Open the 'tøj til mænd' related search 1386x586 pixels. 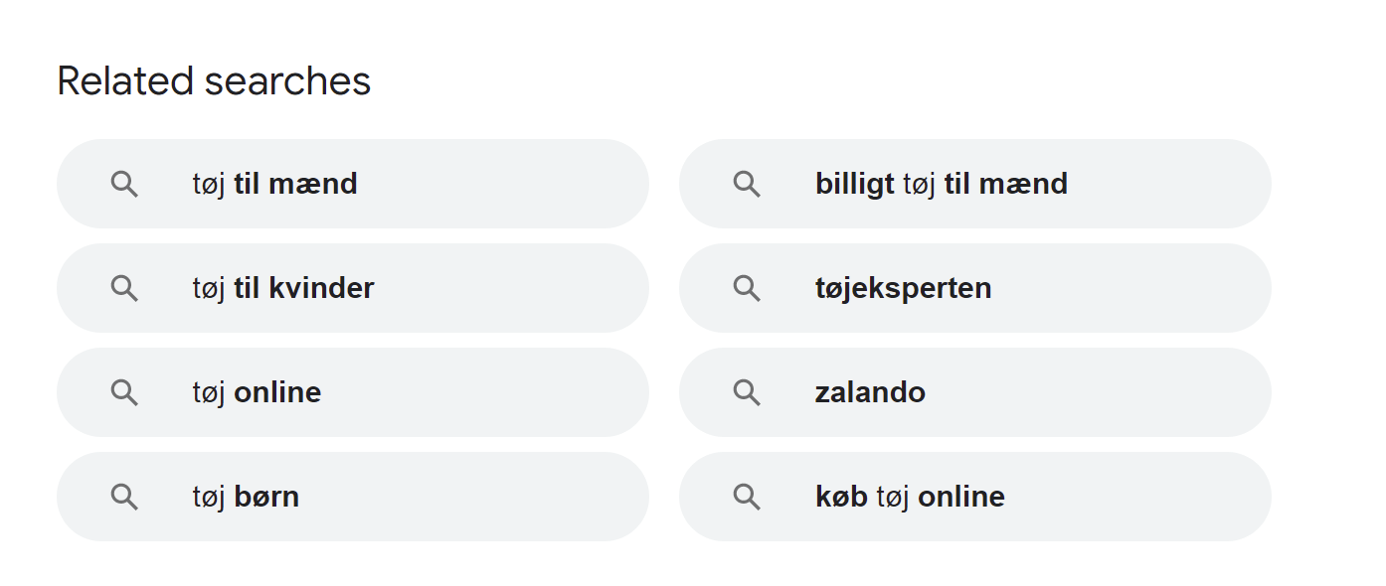274,184
